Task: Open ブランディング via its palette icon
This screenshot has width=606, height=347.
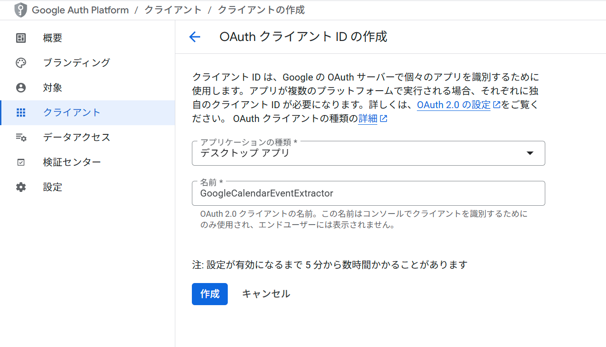Action: (21, 63)
